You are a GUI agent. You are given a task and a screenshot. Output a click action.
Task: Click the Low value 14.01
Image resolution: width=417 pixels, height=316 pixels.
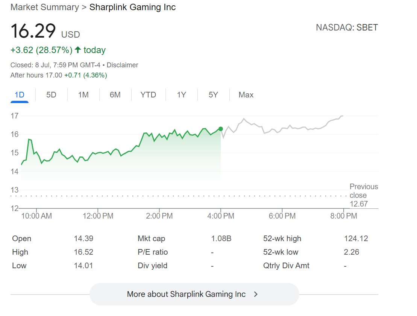pyautogui.click(x=83, y=266)
